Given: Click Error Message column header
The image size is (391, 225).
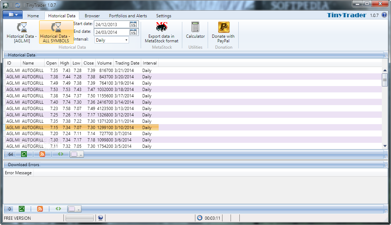Looking at the screenshot, I should point(18,172).
